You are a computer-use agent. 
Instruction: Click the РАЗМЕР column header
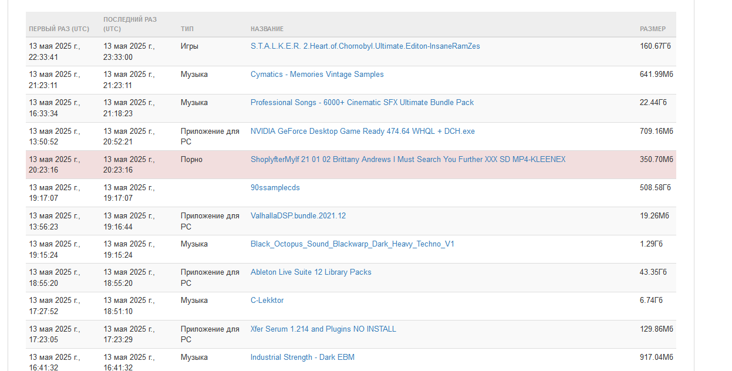(x=653, y=29)
